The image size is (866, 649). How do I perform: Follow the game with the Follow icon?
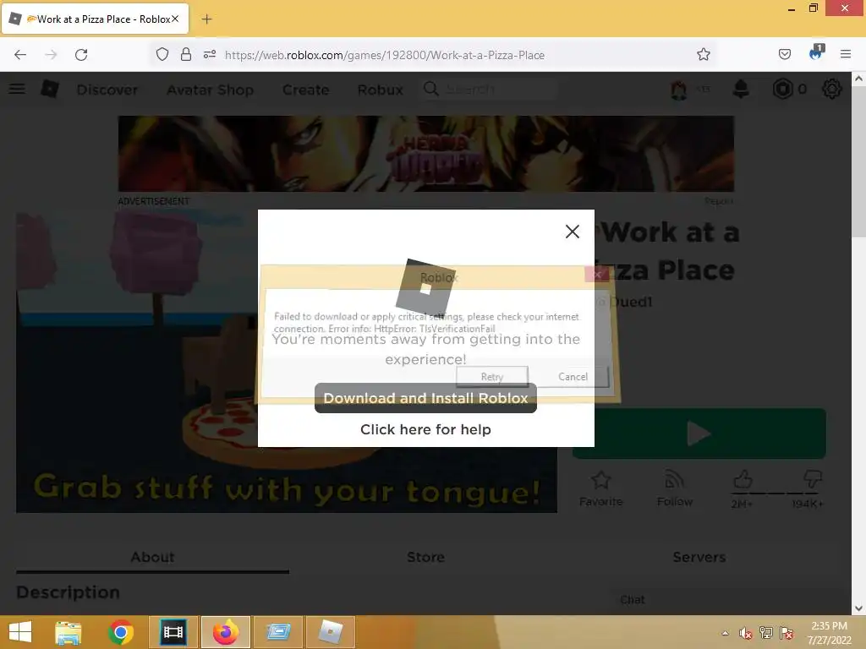pyautogui.click(x=674, y=488)
